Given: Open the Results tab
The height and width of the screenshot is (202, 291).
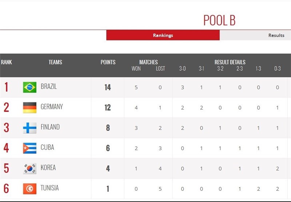Looking at the screenshot, I should pyautogui.click(x=276, y=35).
